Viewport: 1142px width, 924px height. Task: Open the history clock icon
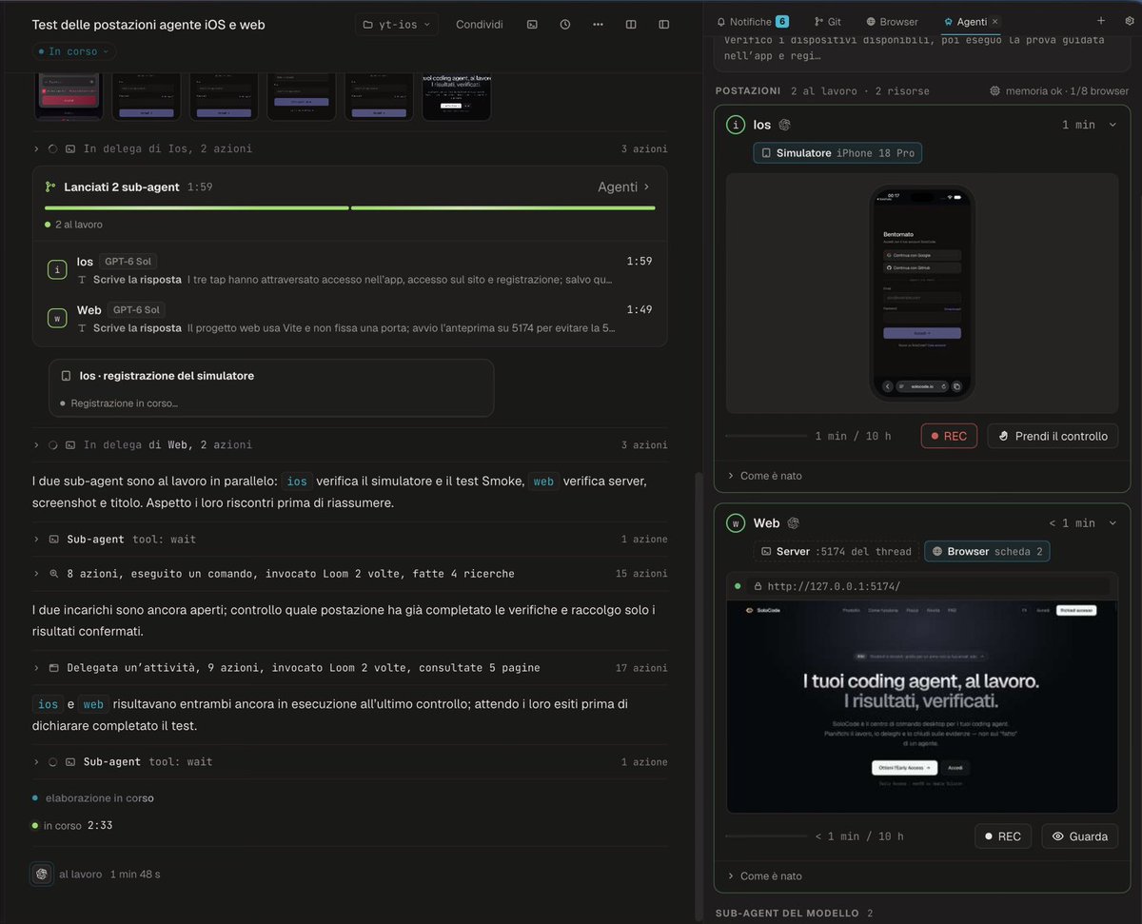[x=565, y=25]
